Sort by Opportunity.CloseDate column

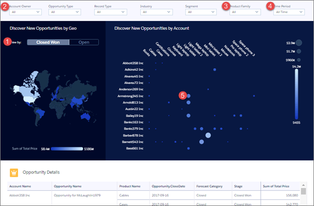click(168, 186)
